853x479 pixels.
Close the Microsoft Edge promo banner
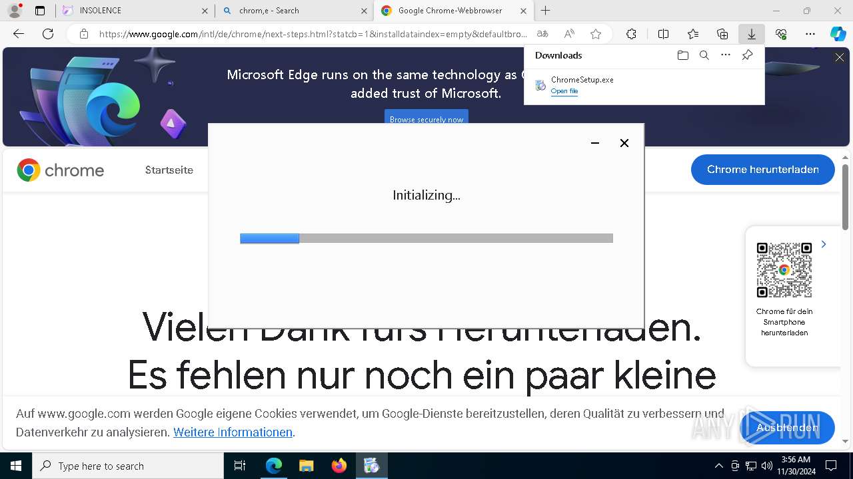point(840,58)
